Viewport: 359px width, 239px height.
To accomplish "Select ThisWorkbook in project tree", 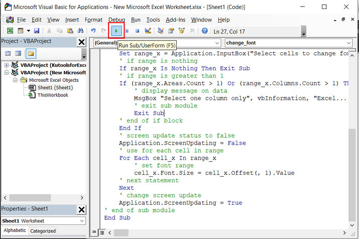I will point(53,95).
